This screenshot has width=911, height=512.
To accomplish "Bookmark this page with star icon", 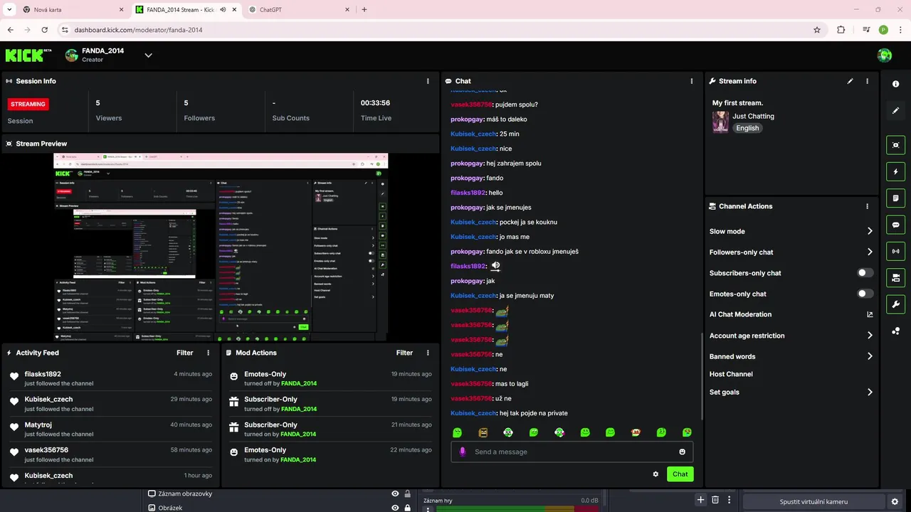I will [x=817, y=30].
